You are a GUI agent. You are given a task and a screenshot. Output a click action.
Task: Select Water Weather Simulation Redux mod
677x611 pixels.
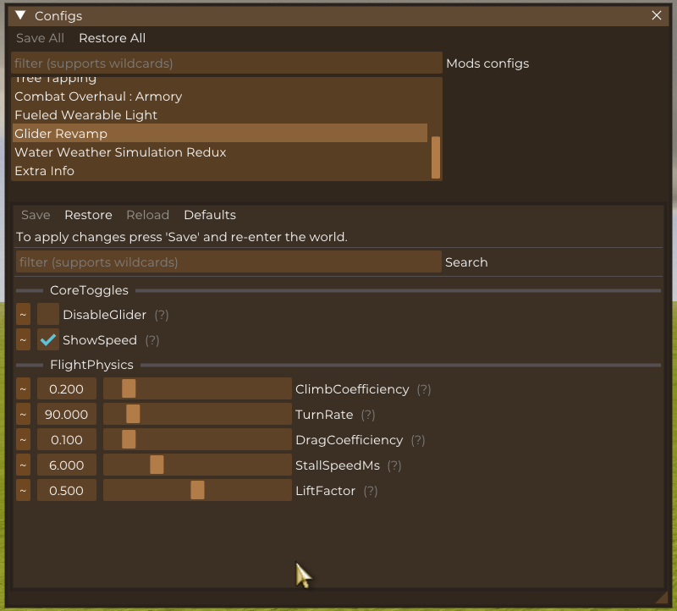tap(120, 152)
